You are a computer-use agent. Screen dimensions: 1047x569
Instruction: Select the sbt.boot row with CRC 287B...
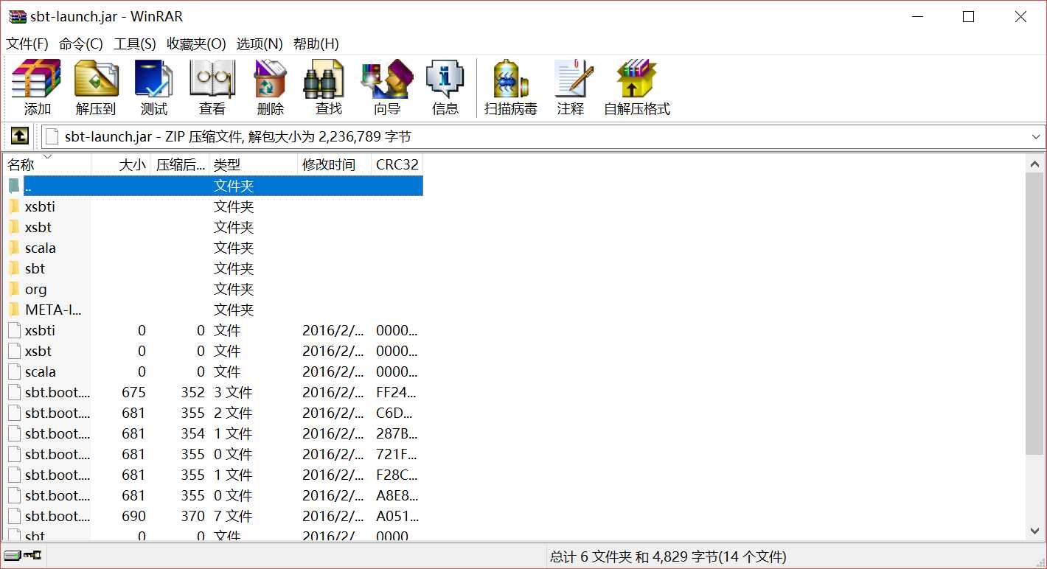(x=214, y=433)
